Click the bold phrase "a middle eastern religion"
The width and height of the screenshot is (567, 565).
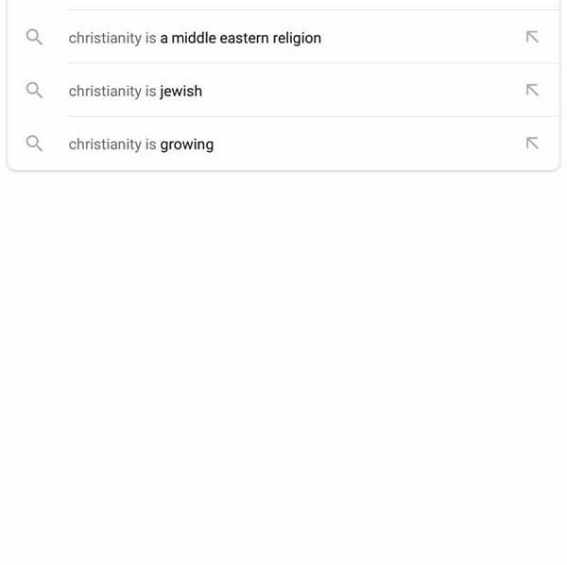pyautogui.click(x=240, y=38)
